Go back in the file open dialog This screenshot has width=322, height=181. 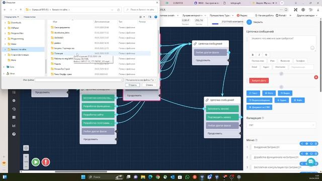pos(5,10)
